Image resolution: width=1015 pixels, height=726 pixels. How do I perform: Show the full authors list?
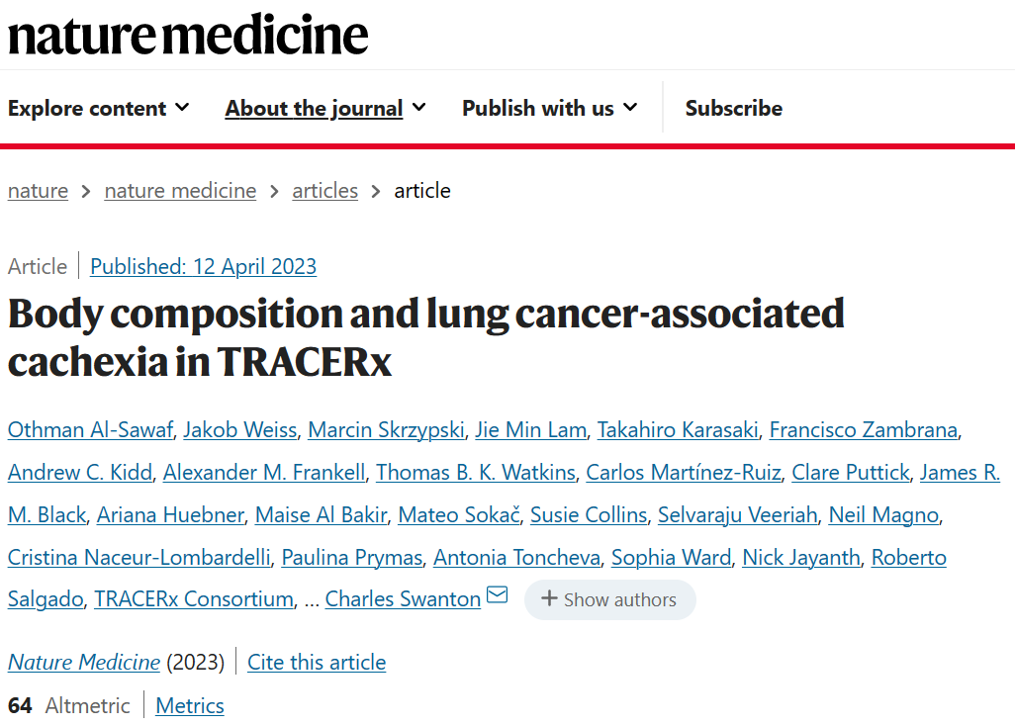[609, 599]
